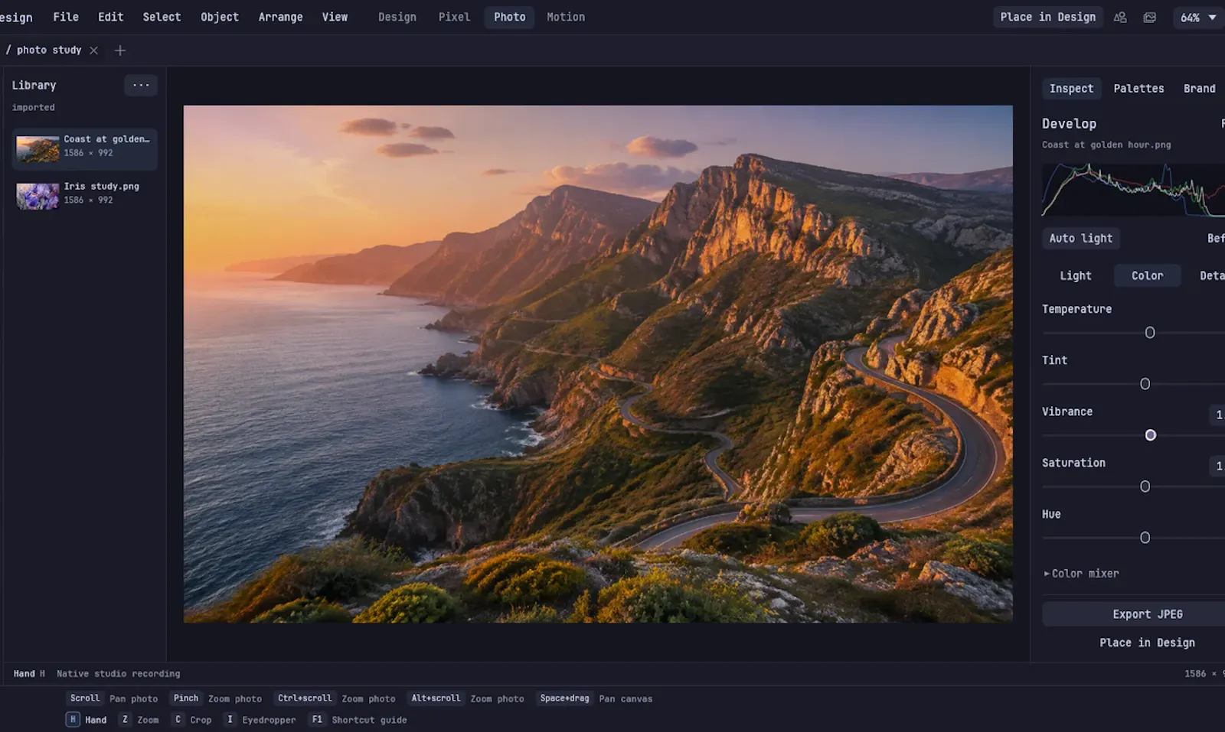
Task: Click the Vibrance slider handle
Action: click(x=1150, y=435)
